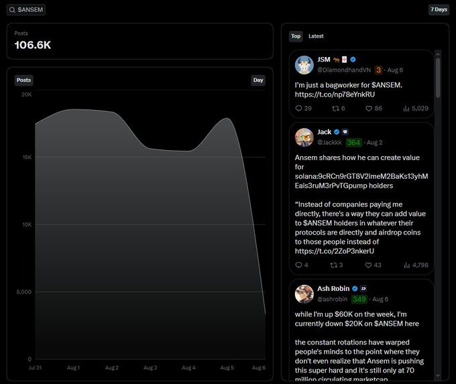This screenshot has height=384, width=456.
Task: Click repost icon on JSM post with 6
Action: pyautogui.click(x=335, y=109)
